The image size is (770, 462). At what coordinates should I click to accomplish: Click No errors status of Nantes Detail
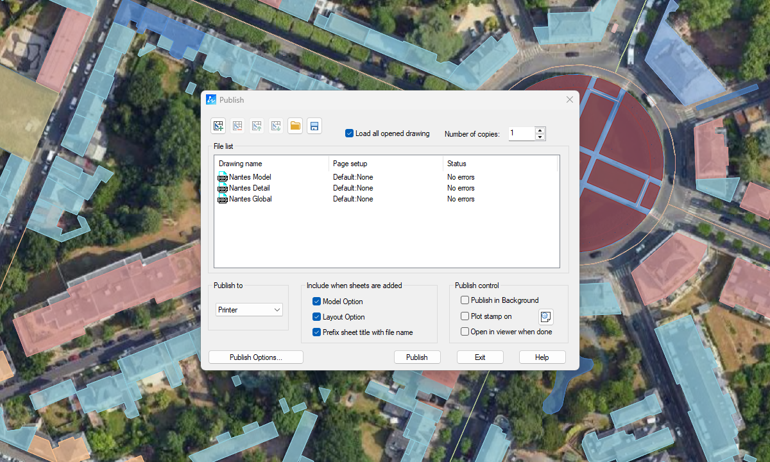(x=461, y=188)
